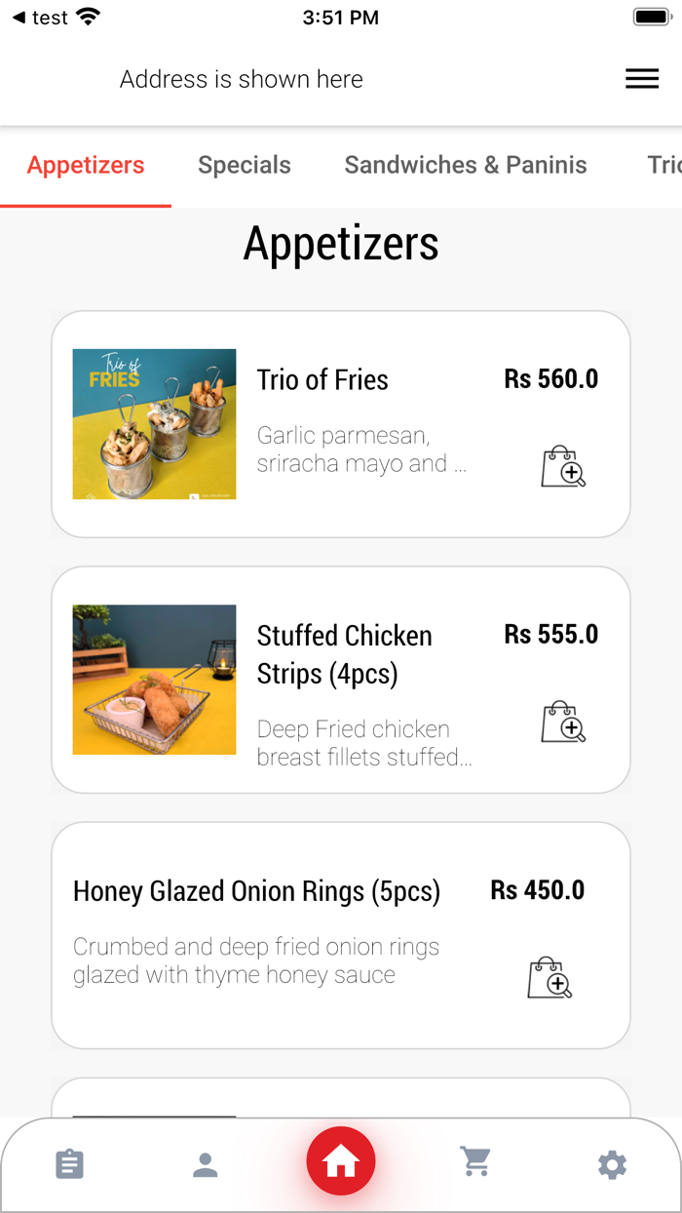The width and height of the screenshot is (682, 1213).
Task: Switch to Sandwiches & Paninis tab
Action: click(x=466, y=165)
